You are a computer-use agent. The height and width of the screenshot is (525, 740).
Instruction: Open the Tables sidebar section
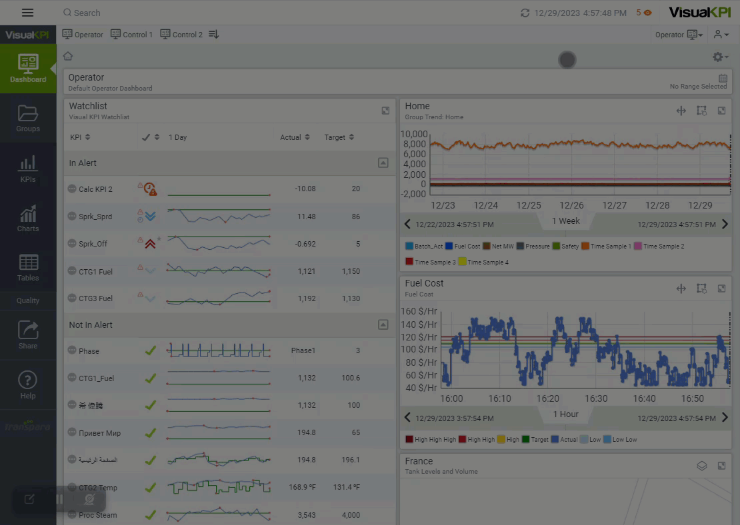pyautogui.click(x=28, y=268)
